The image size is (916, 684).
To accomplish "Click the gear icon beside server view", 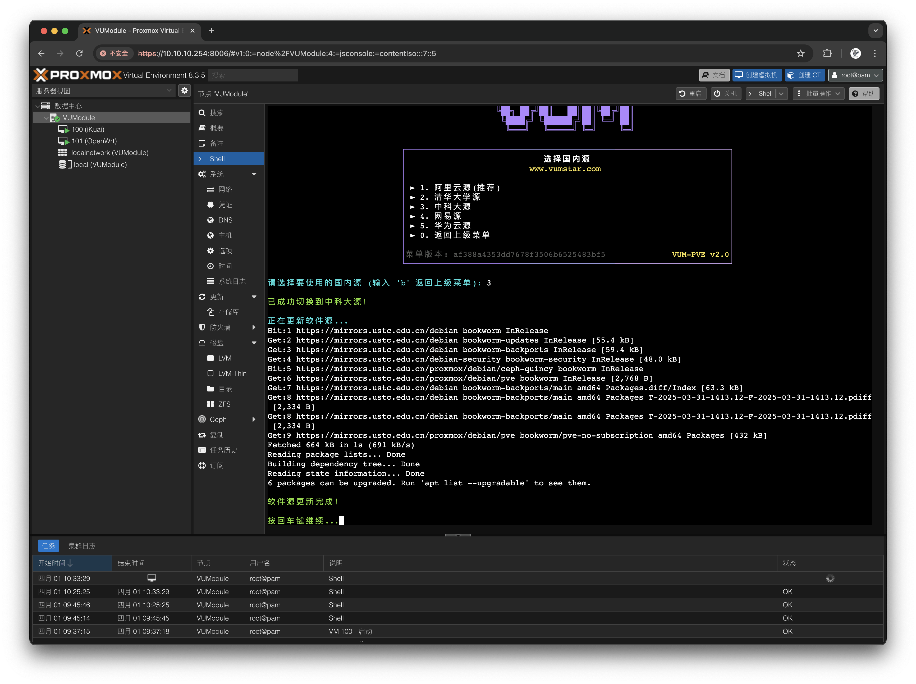I will [x=184, y=90].
